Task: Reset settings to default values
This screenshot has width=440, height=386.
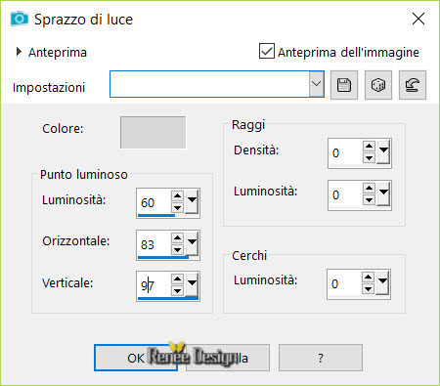Action: [x=413, y=85]
